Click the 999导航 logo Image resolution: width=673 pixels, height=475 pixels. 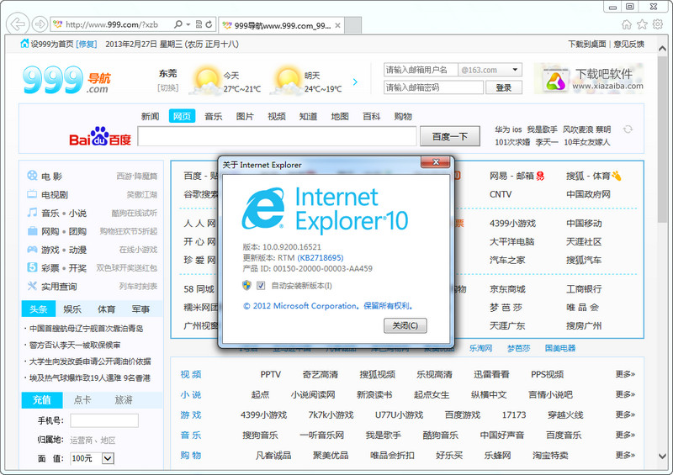pos(66,80)
